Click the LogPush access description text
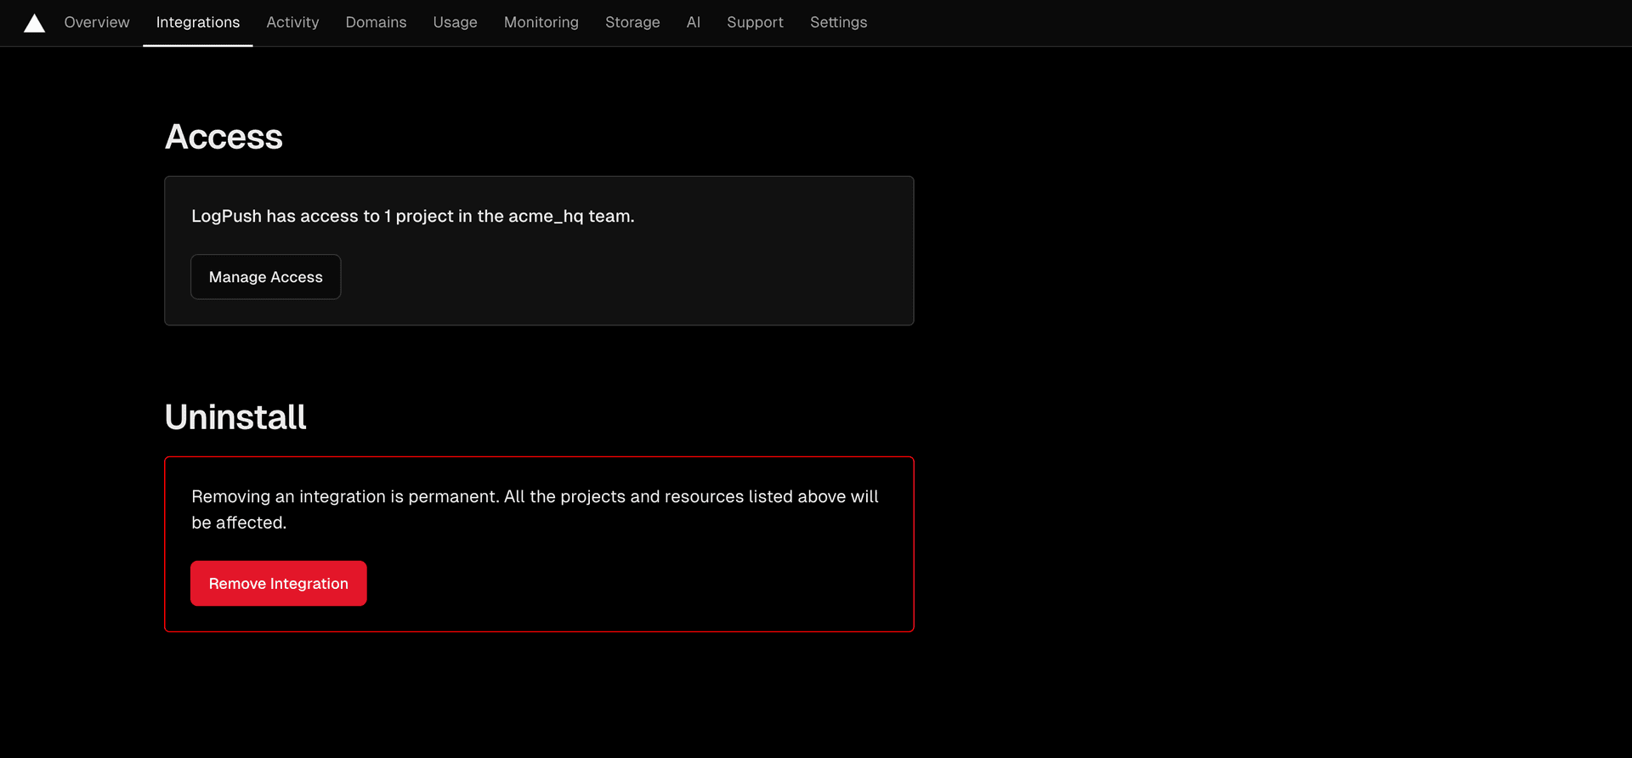The width and height of the screenshot is (1632, 758). [413, 216]
